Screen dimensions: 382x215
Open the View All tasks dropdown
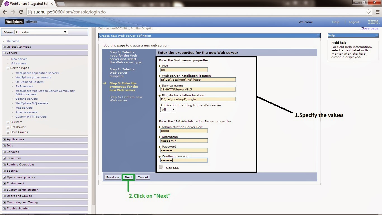[x=65, y=32]
